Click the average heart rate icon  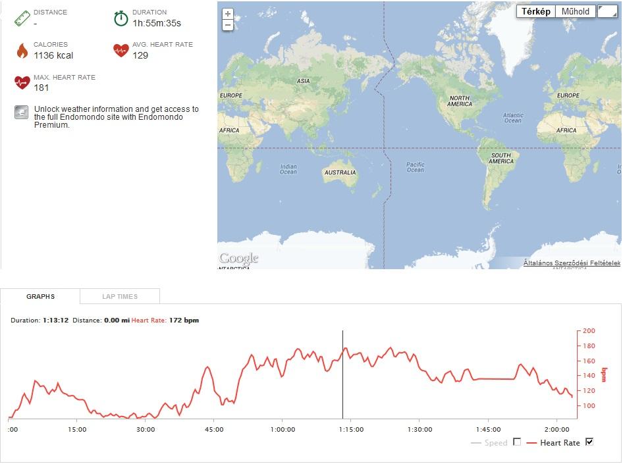click(x=121, y=51)
